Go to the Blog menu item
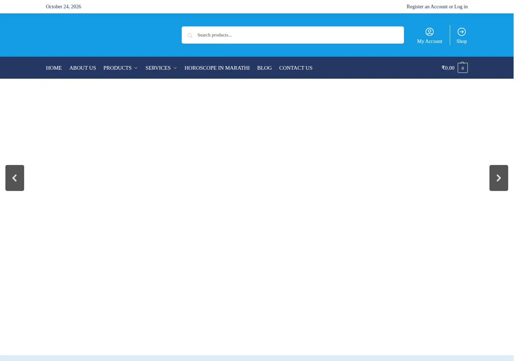The width and height of the screenshot is (519, 361). (265, 68)
